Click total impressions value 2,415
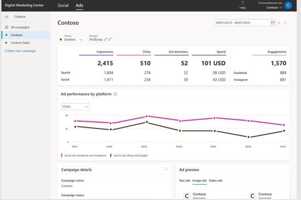Viewport: 301px width, 200px height. click(105, 63)
